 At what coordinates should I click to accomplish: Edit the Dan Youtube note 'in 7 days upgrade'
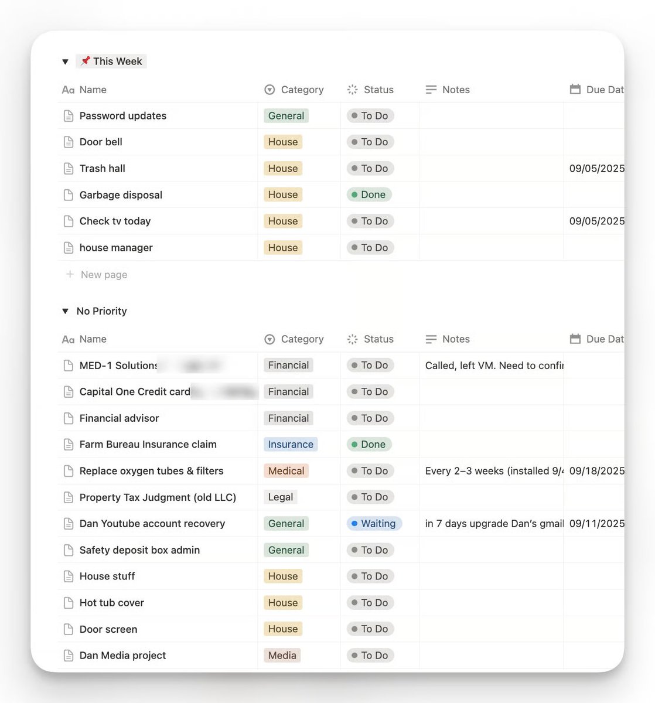(494, 524)
